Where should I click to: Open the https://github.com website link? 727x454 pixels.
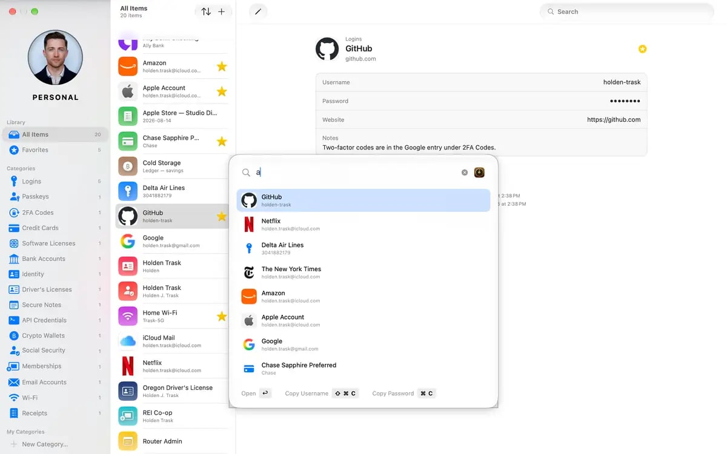click(614, 120)
